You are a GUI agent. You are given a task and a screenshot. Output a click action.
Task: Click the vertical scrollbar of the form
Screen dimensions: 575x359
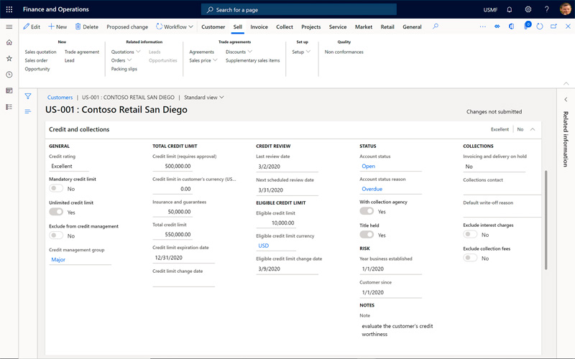coord(546,220)
